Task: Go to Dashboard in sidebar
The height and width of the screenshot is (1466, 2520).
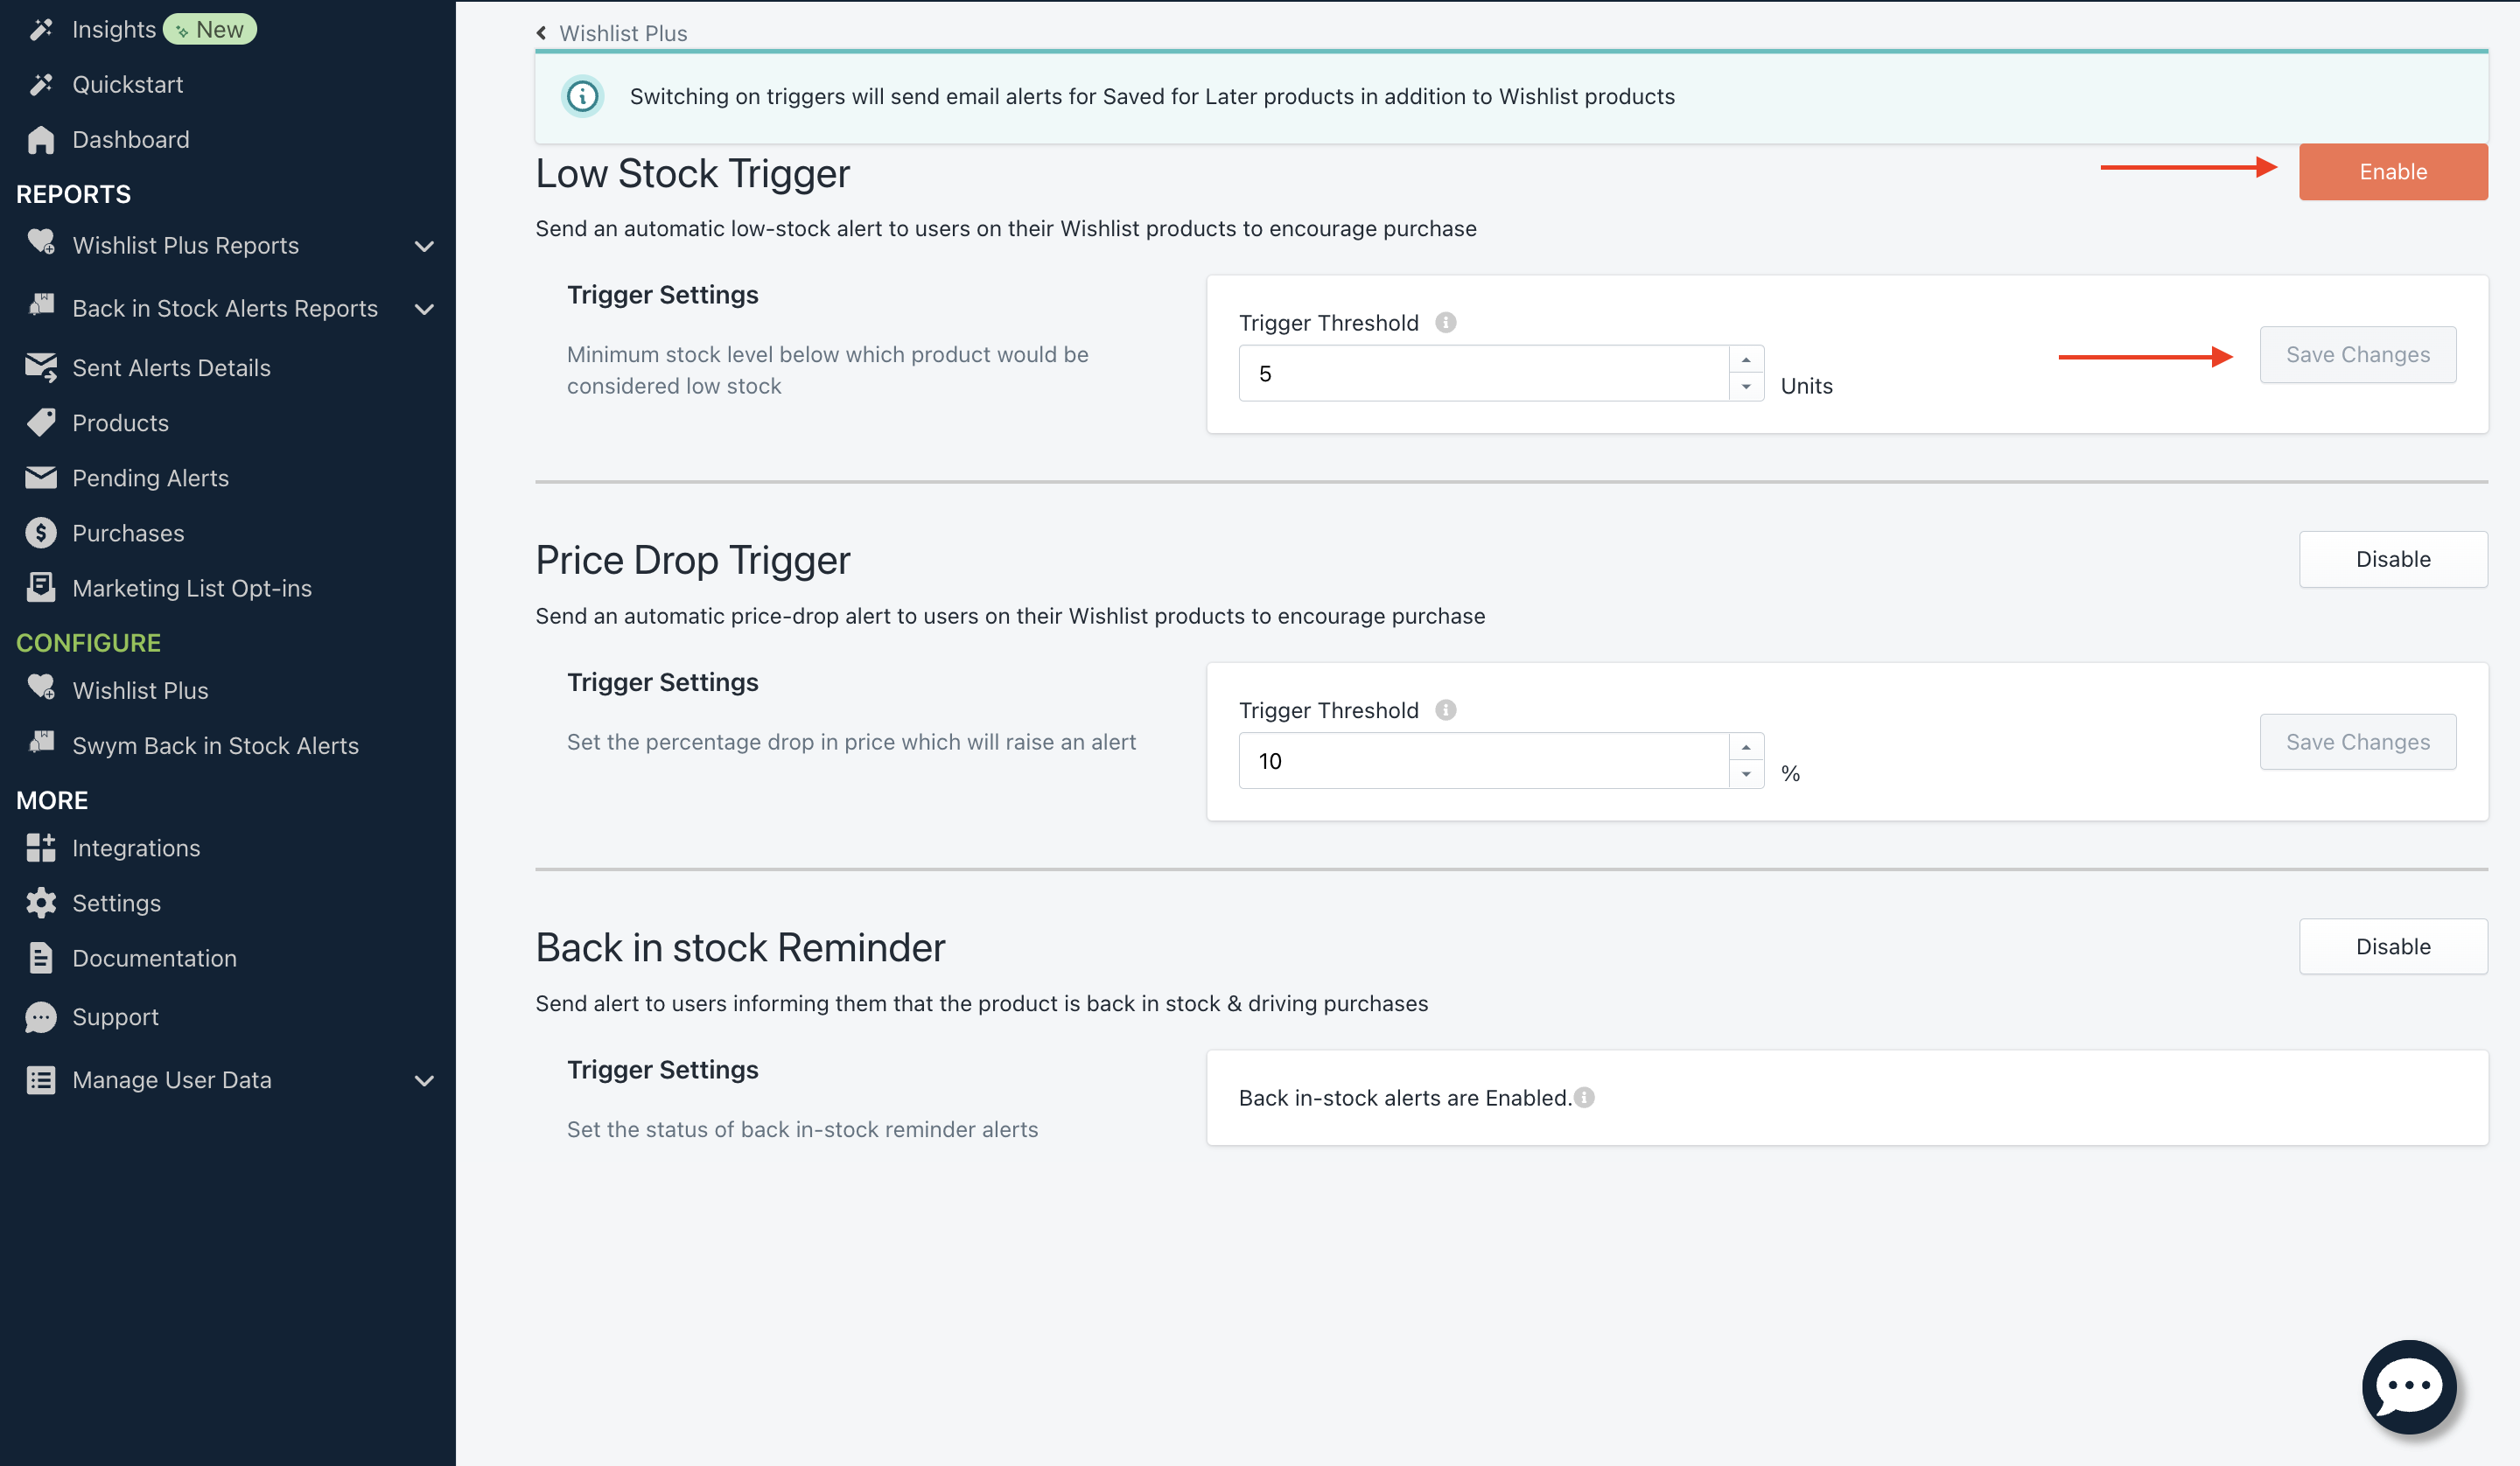Action: pyautogui.click(x=130, y=139)
